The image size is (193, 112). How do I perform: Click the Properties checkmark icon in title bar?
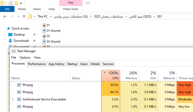tap(11, 3)
